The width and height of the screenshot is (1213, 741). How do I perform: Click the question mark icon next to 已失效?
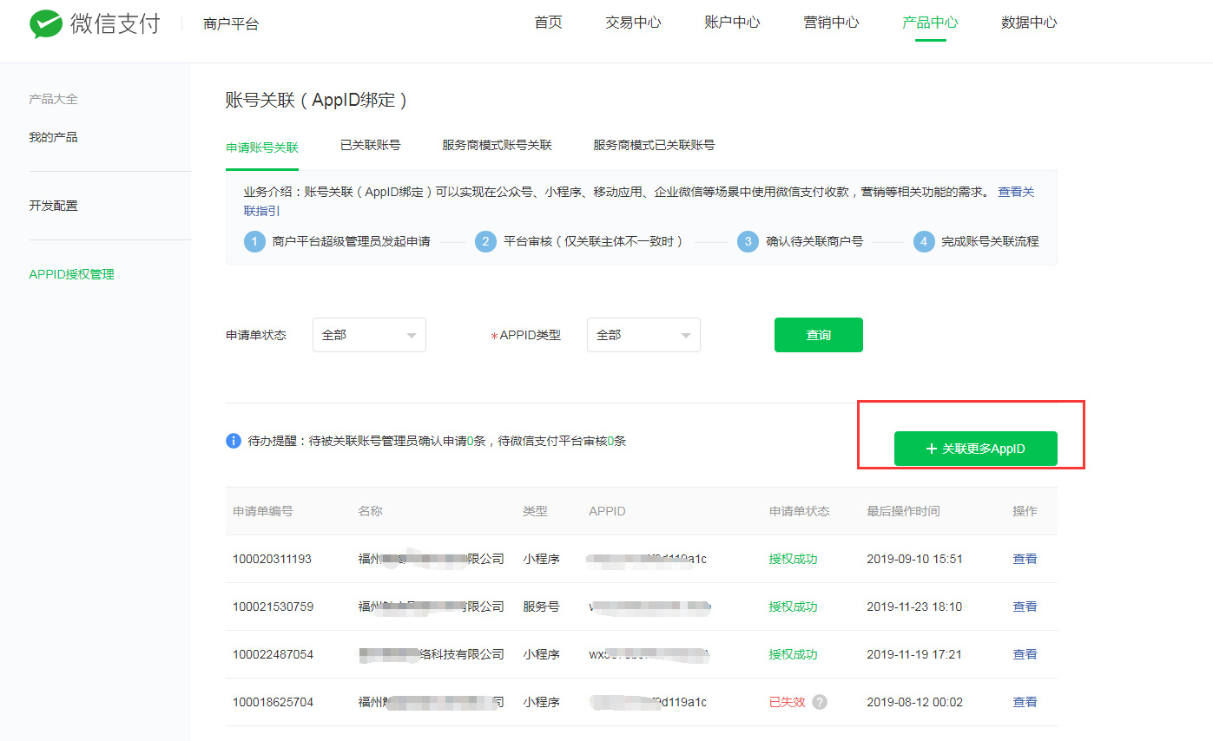click(820, 702)
